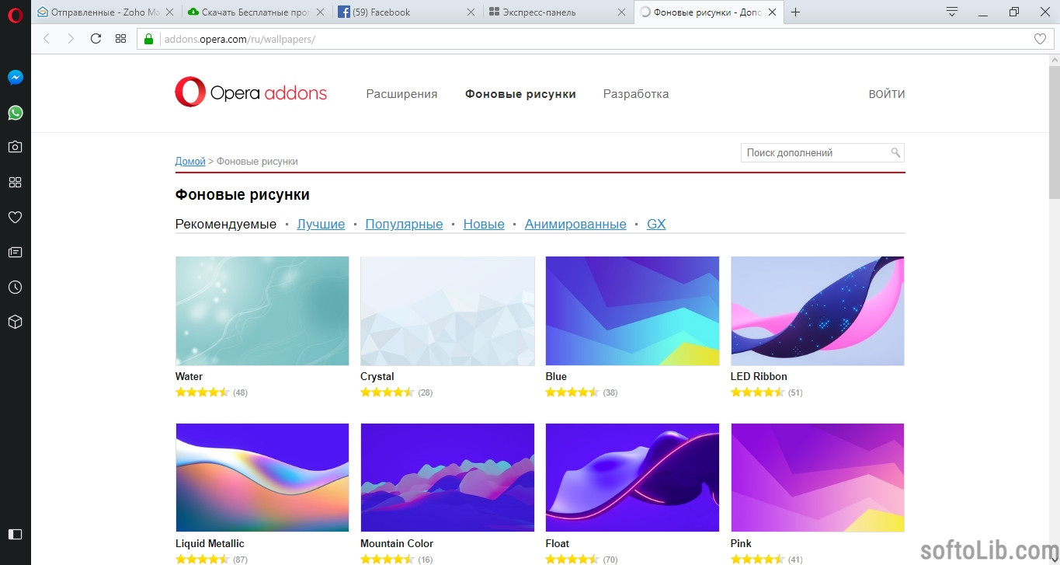Image resolution: width=1060 pixels, height=565 pixels.
Task: Go forward to next page
Action: 71,38
